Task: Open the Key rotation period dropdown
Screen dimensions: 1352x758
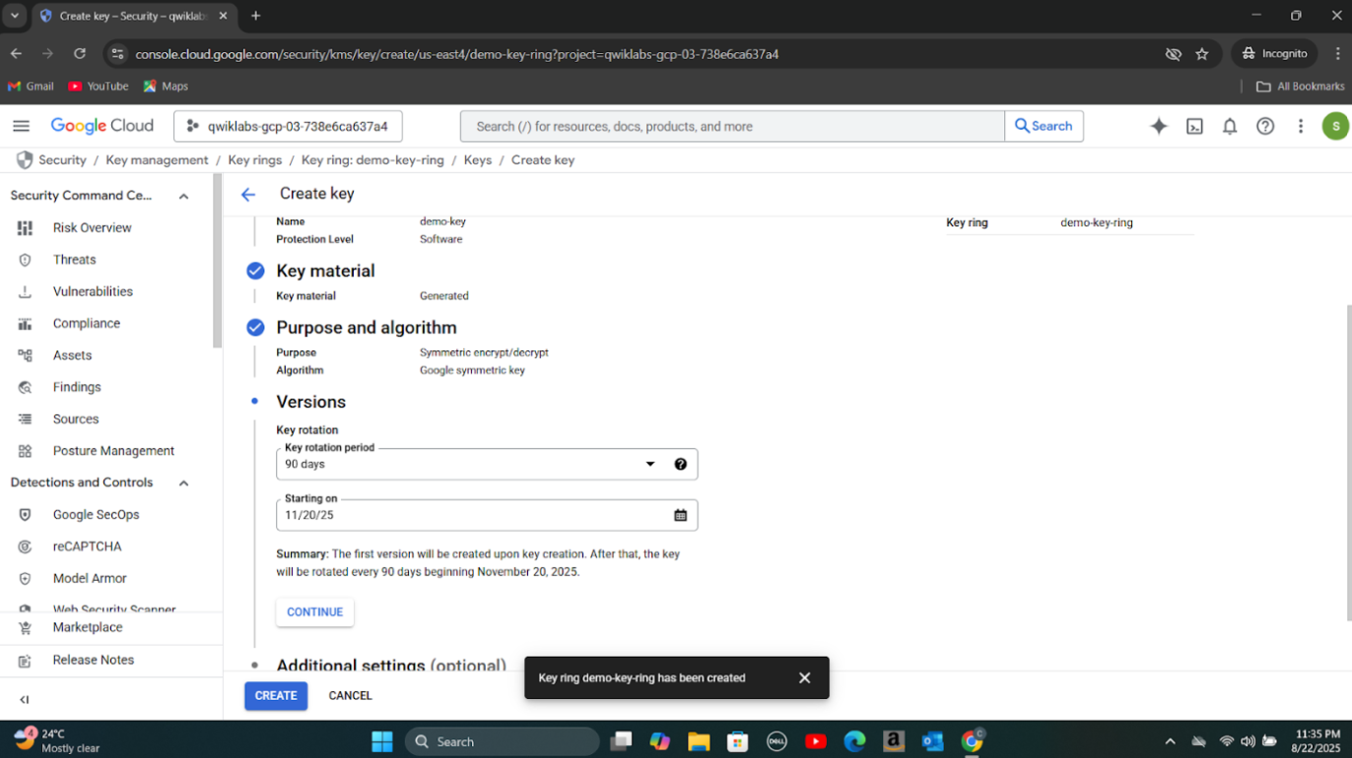Action: point(468,465)
